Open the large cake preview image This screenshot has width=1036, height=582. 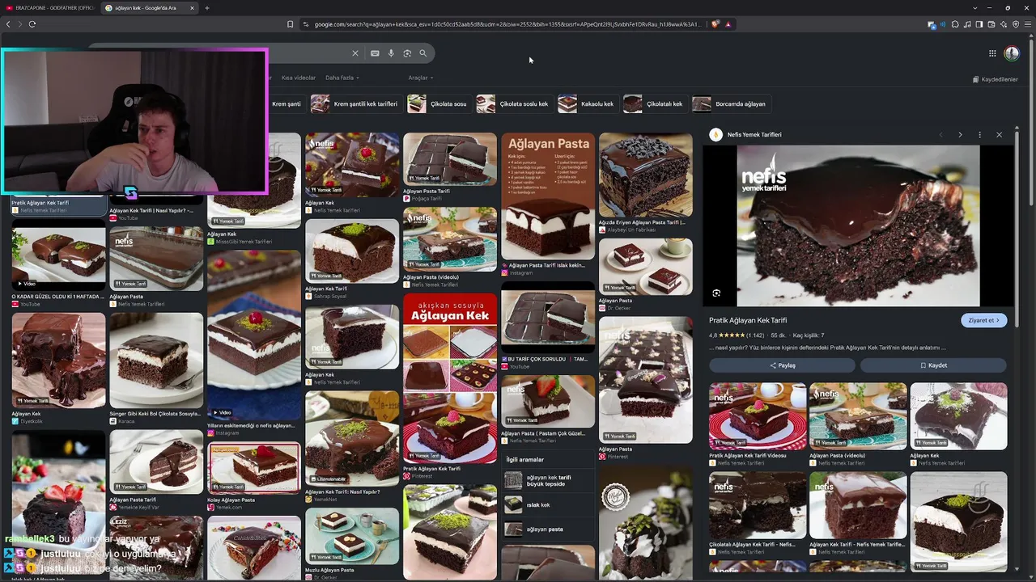(x=858, y=226)
